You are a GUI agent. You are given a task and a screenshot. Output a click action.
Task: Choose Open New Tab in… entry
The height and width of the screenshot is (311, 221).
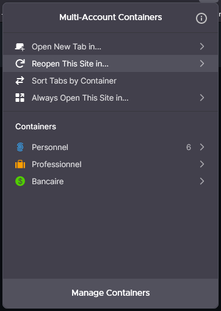point(111,46)
